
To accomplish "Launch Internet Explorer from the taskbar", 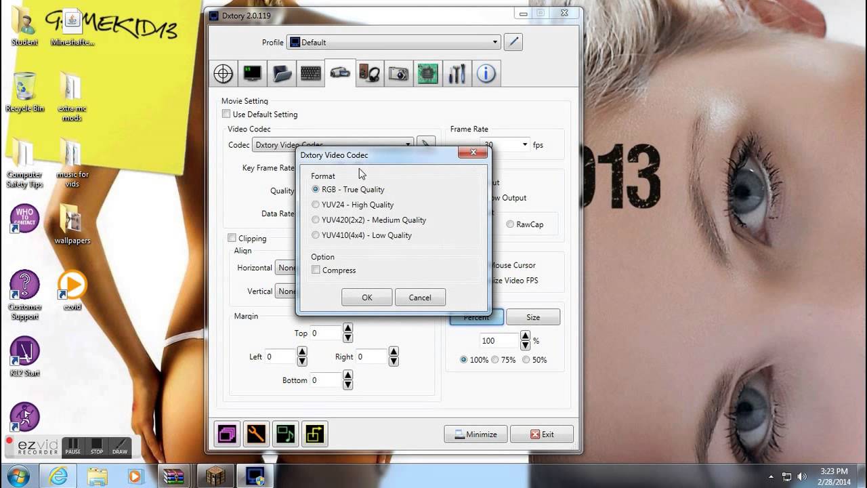I will 58,476.
